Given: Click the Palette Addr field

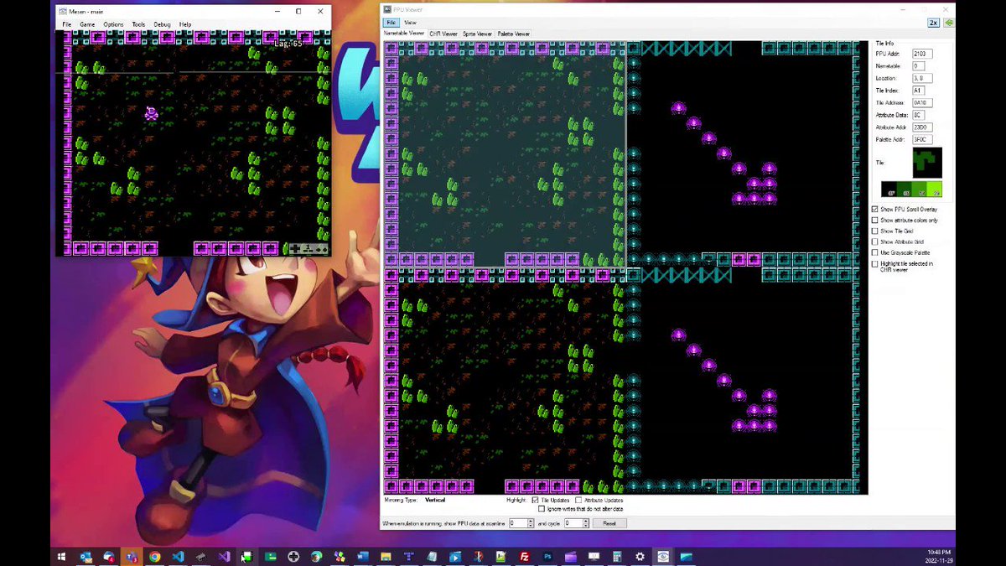Looking at the screenshot, I should point(922,139).
